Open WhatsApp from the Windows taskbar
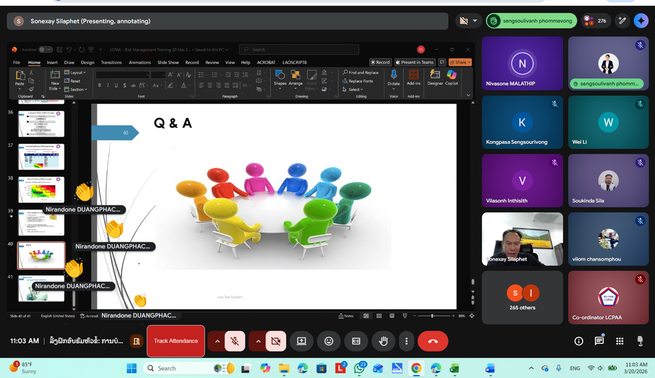 (x=359, y=368)
